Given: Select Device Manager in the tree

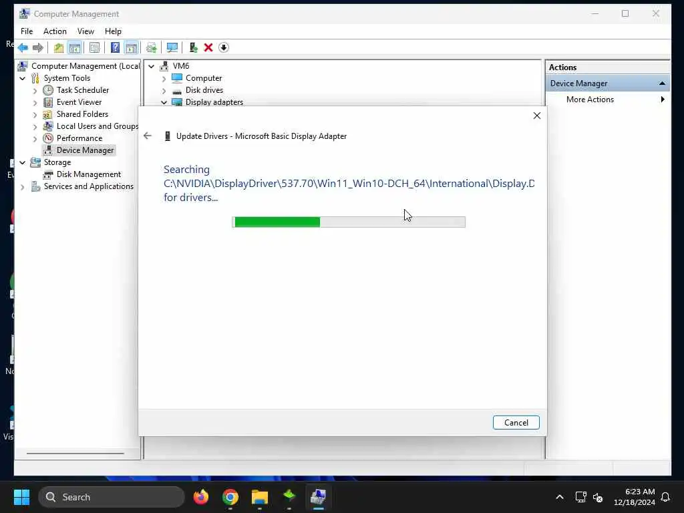Looking at the screenshot, I should (x=85, y=150).
